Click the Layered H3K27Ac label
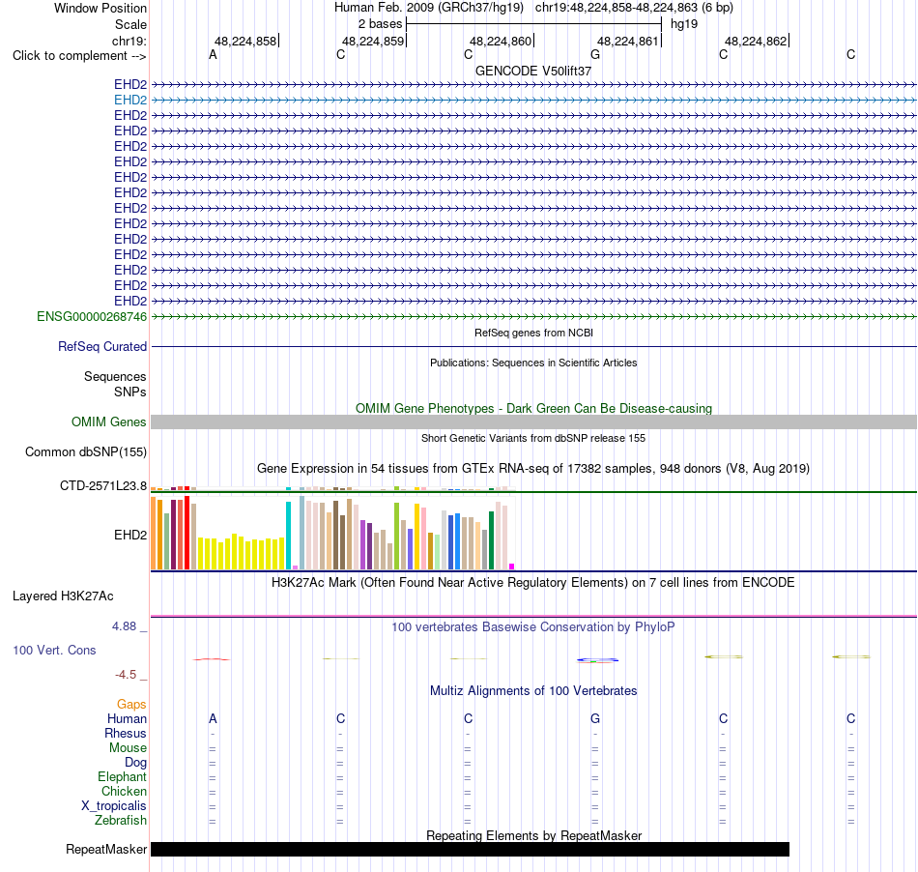This screenshot has width=918, height=872. [63, 596]
